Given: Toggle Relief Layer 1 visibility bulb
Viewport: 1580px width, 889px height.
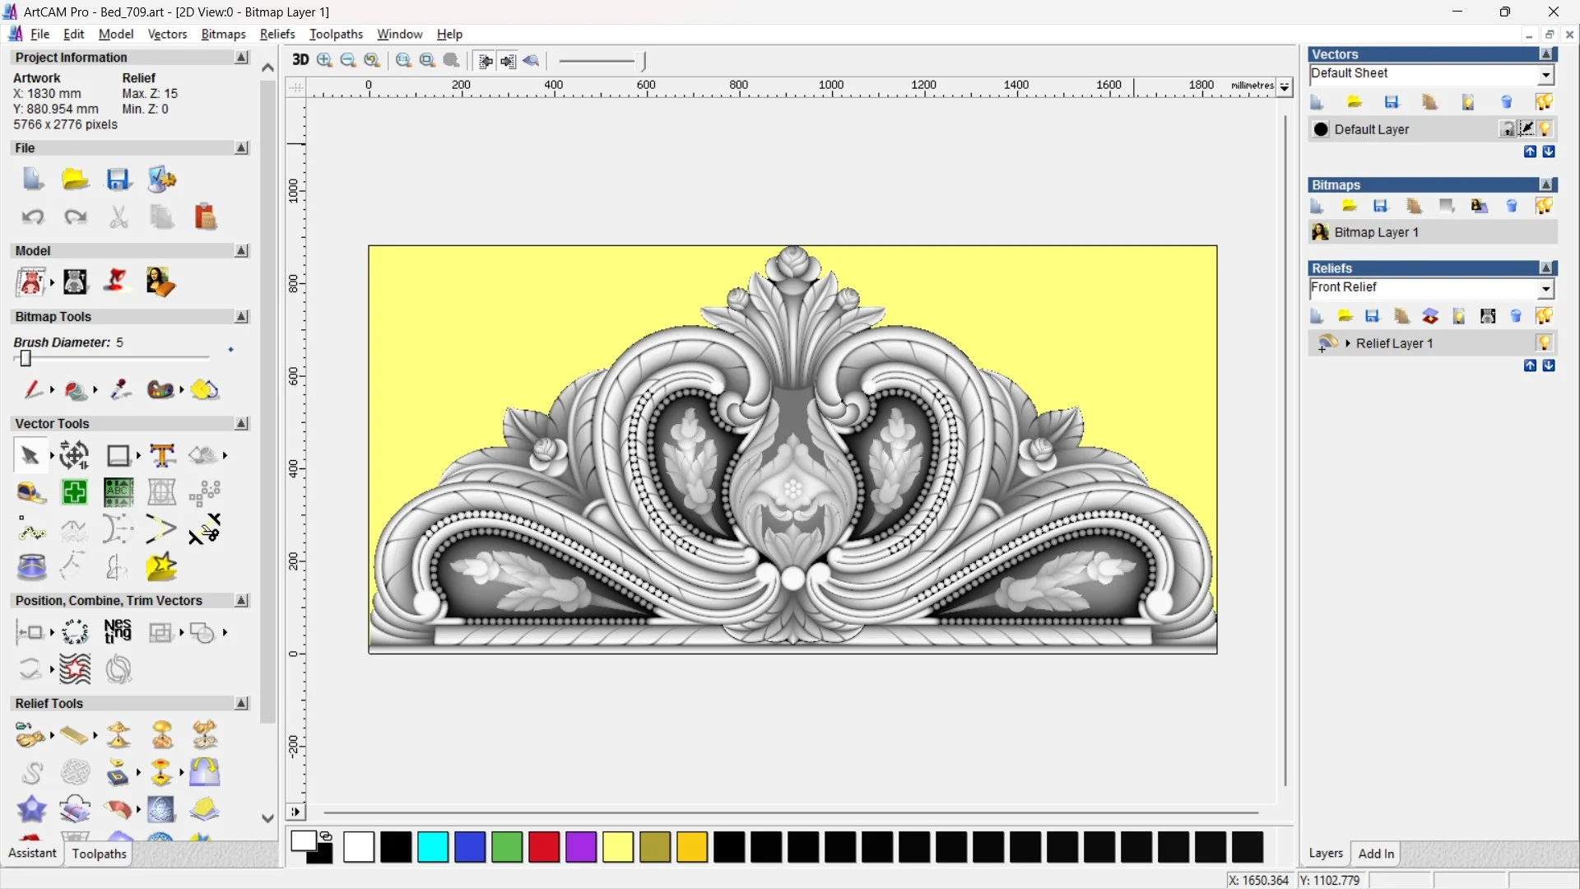Looking at the screenshot, I should 1545,343.
